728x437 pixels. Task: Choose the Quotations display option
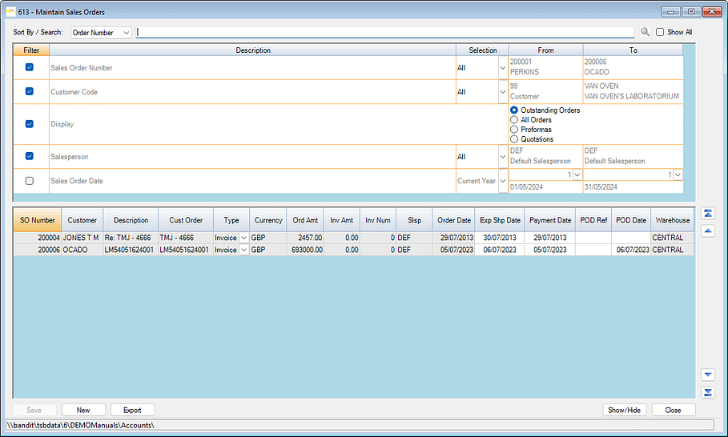pos(514,139)
